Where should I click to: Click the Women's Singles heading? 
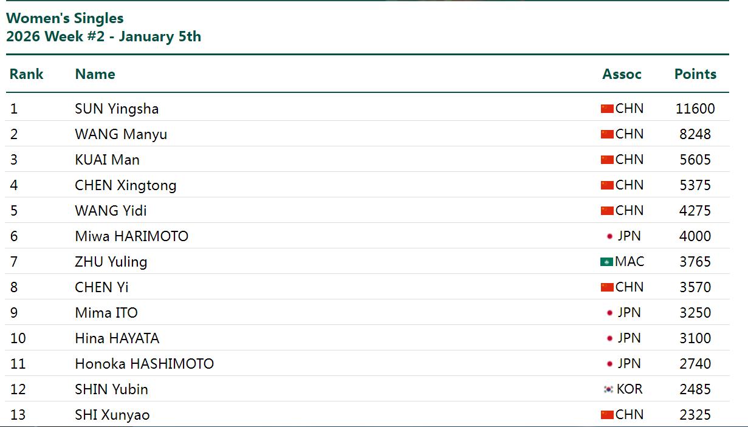(x=65, y=18)
